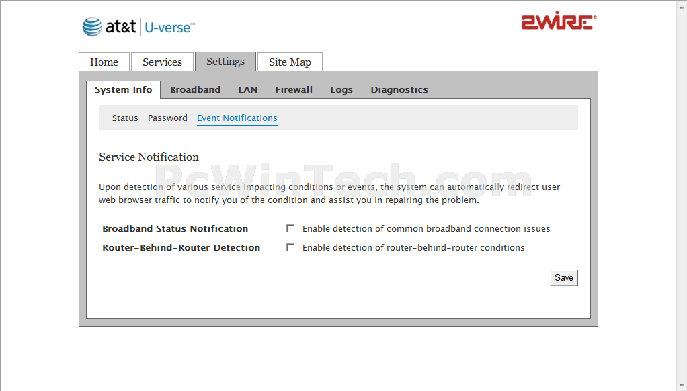Click the Service Notification heading
The image size is (687, 391).
point(149,157)
